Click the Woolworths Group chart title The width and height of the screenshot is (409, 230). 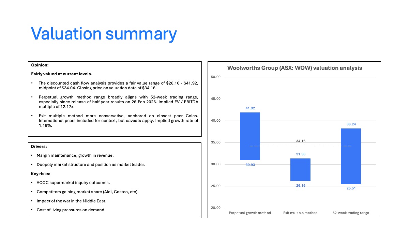click(294, 68)
